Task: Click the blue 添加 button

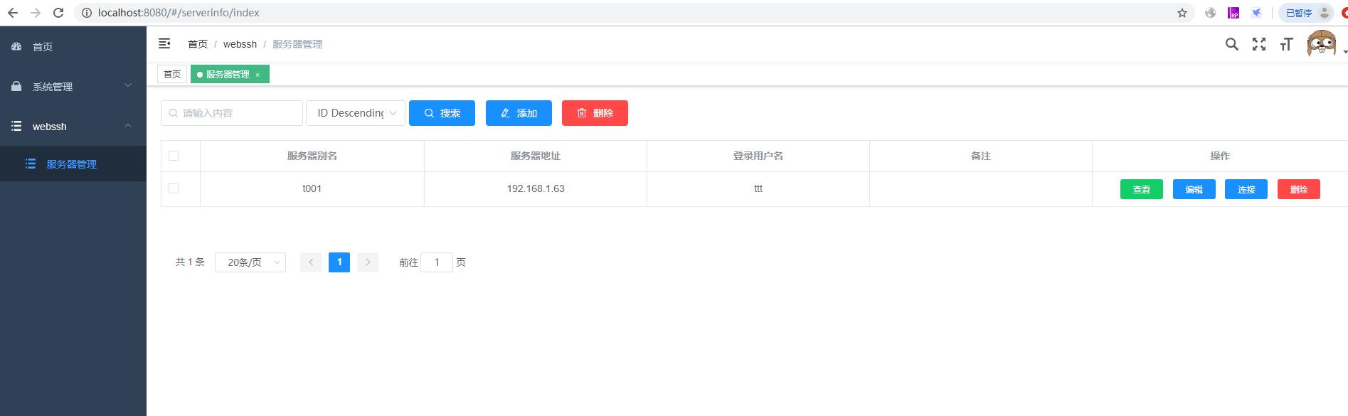Action: (519, 113)
